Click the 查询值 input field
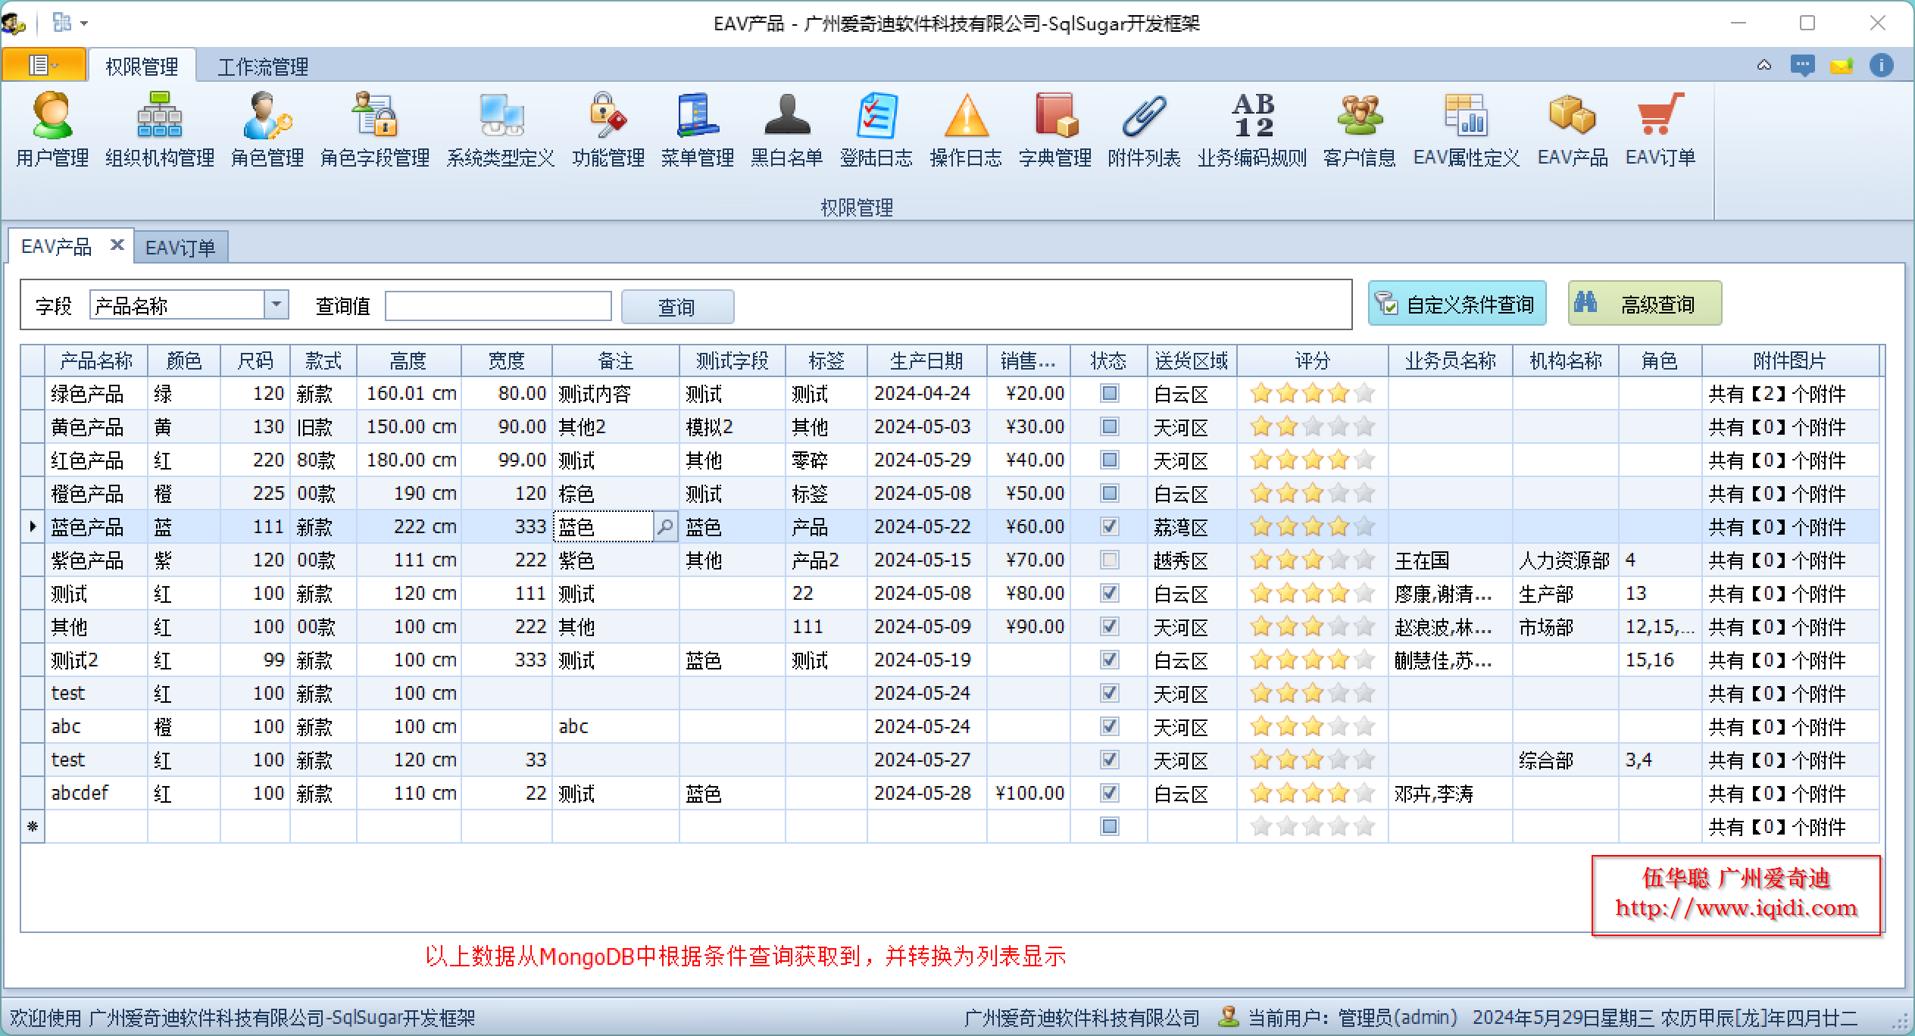The height and width of the screenshot is (1036, 1915). pyautogui.click(x=498, y=306)
